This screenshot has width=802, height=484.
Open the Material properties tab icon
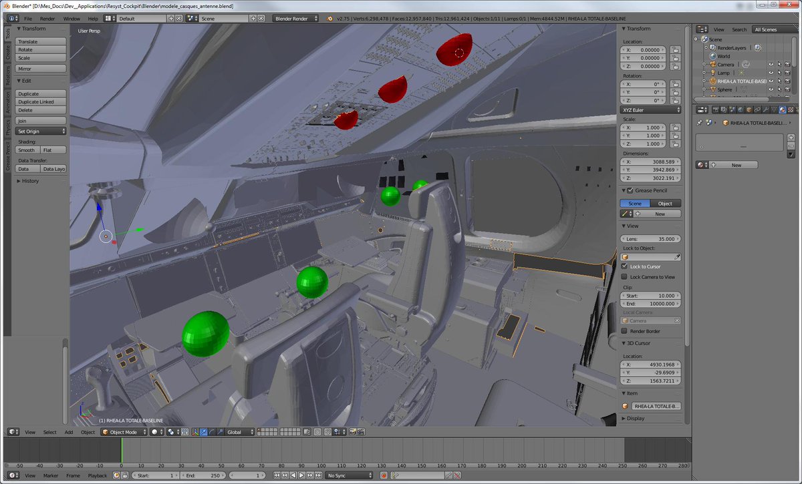782,110
